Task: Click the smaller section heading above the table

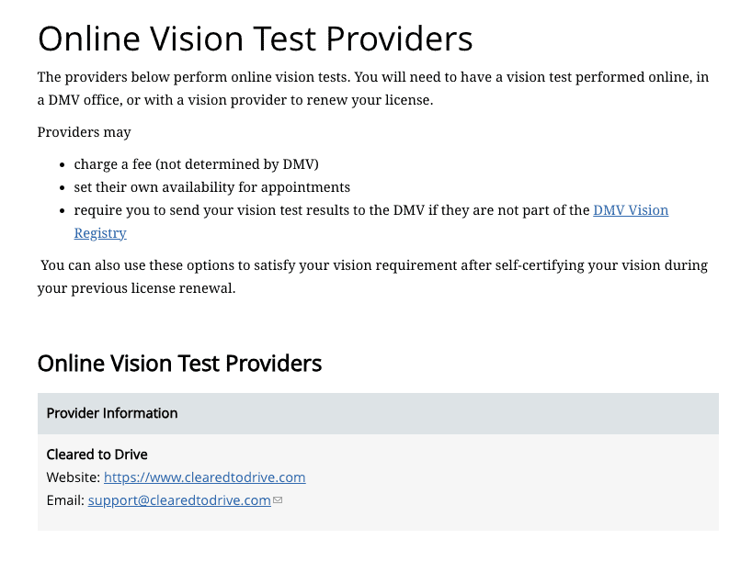Action: point(179,364)
